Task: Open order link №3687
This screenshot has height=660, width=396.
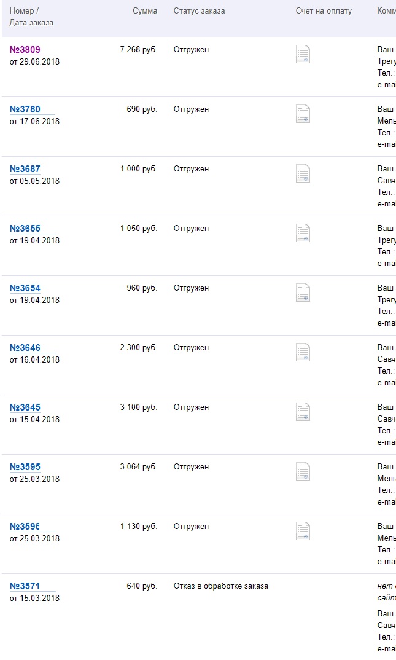Action: [25, 169]
